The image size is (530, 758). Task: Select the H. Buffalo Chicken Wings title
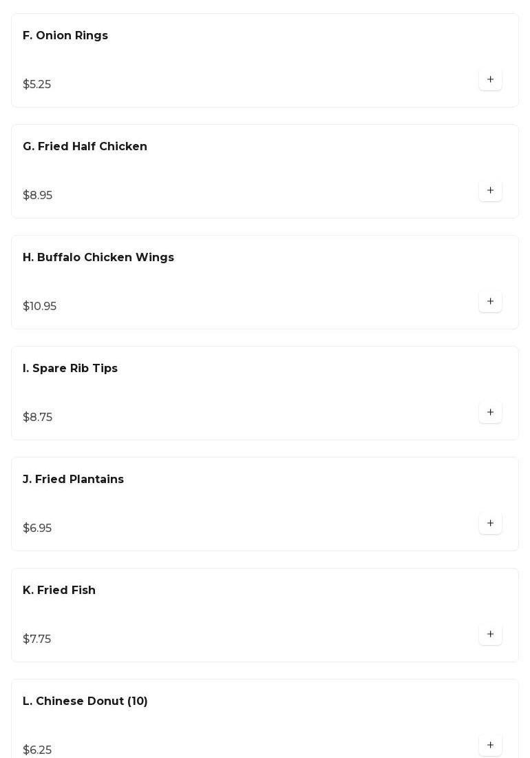98,258
